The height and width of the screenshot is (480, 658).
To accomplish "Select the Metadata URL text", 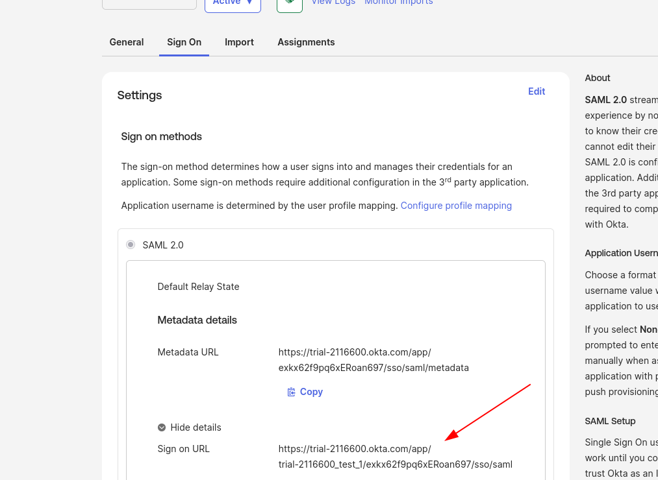I will pos(373,360).
